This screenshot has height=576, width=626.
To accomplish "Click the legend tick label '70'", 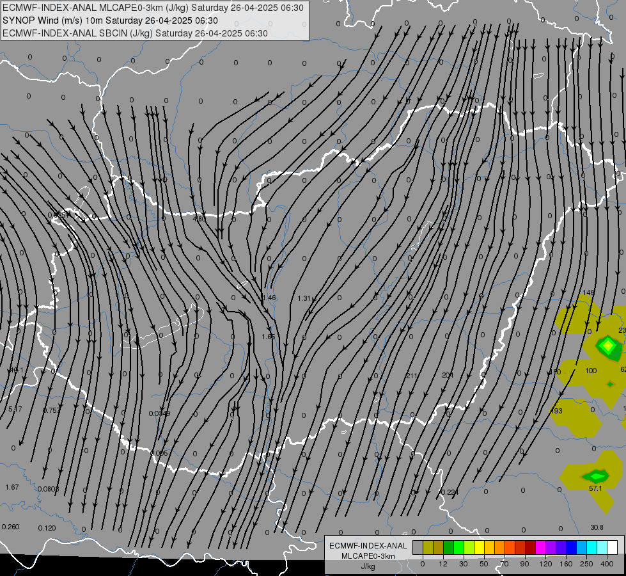I will point(505,564).
